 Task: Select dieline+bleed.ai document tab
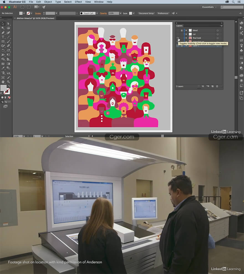35,18
